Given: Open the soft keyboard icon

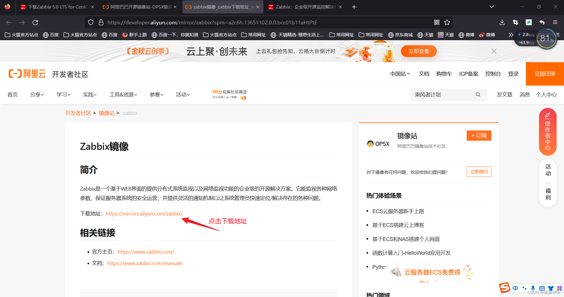Looking at the screenshot, I should coord(542,288).
